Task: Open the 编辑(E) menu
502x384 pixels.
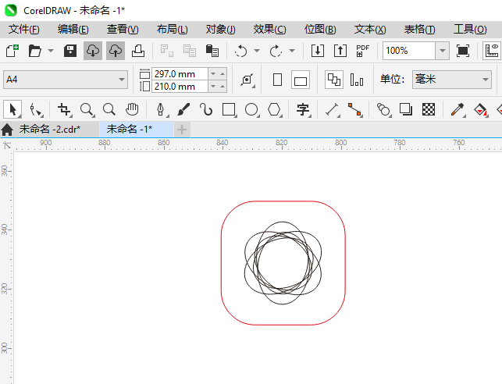Action: pyautogui.click(x=73, y=30)
